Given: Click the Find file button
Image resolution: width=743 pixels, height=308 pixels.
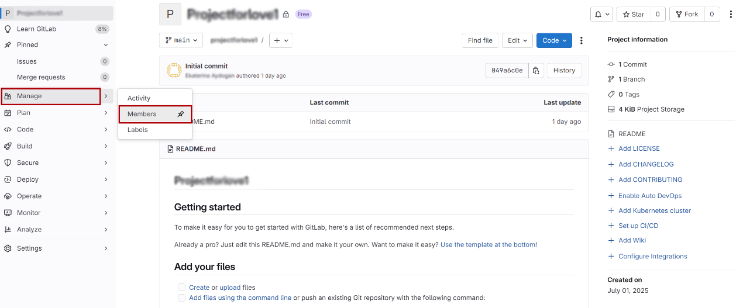Looking at the screenshot, I should pos(480,40).
